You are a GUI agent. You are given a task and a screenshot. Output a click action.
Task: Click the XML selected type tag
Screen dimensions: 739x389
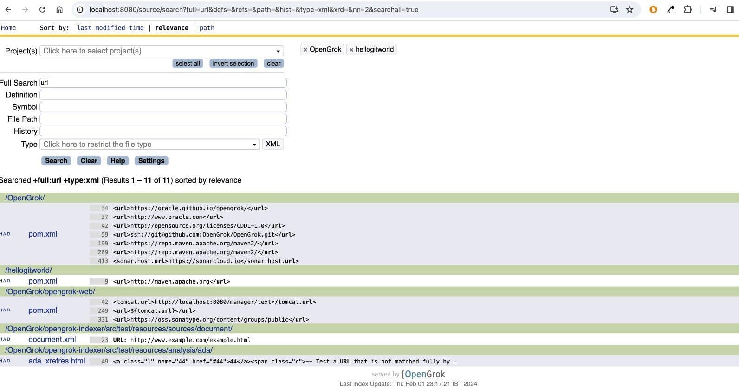[x=273, y=144]
